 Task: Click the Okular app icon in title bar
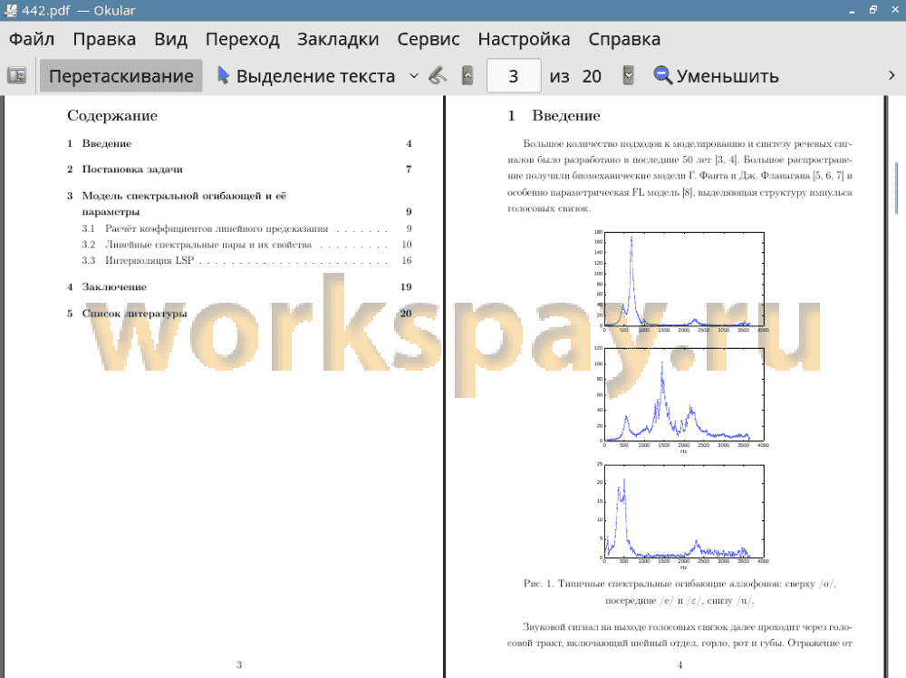pos(10,10)
